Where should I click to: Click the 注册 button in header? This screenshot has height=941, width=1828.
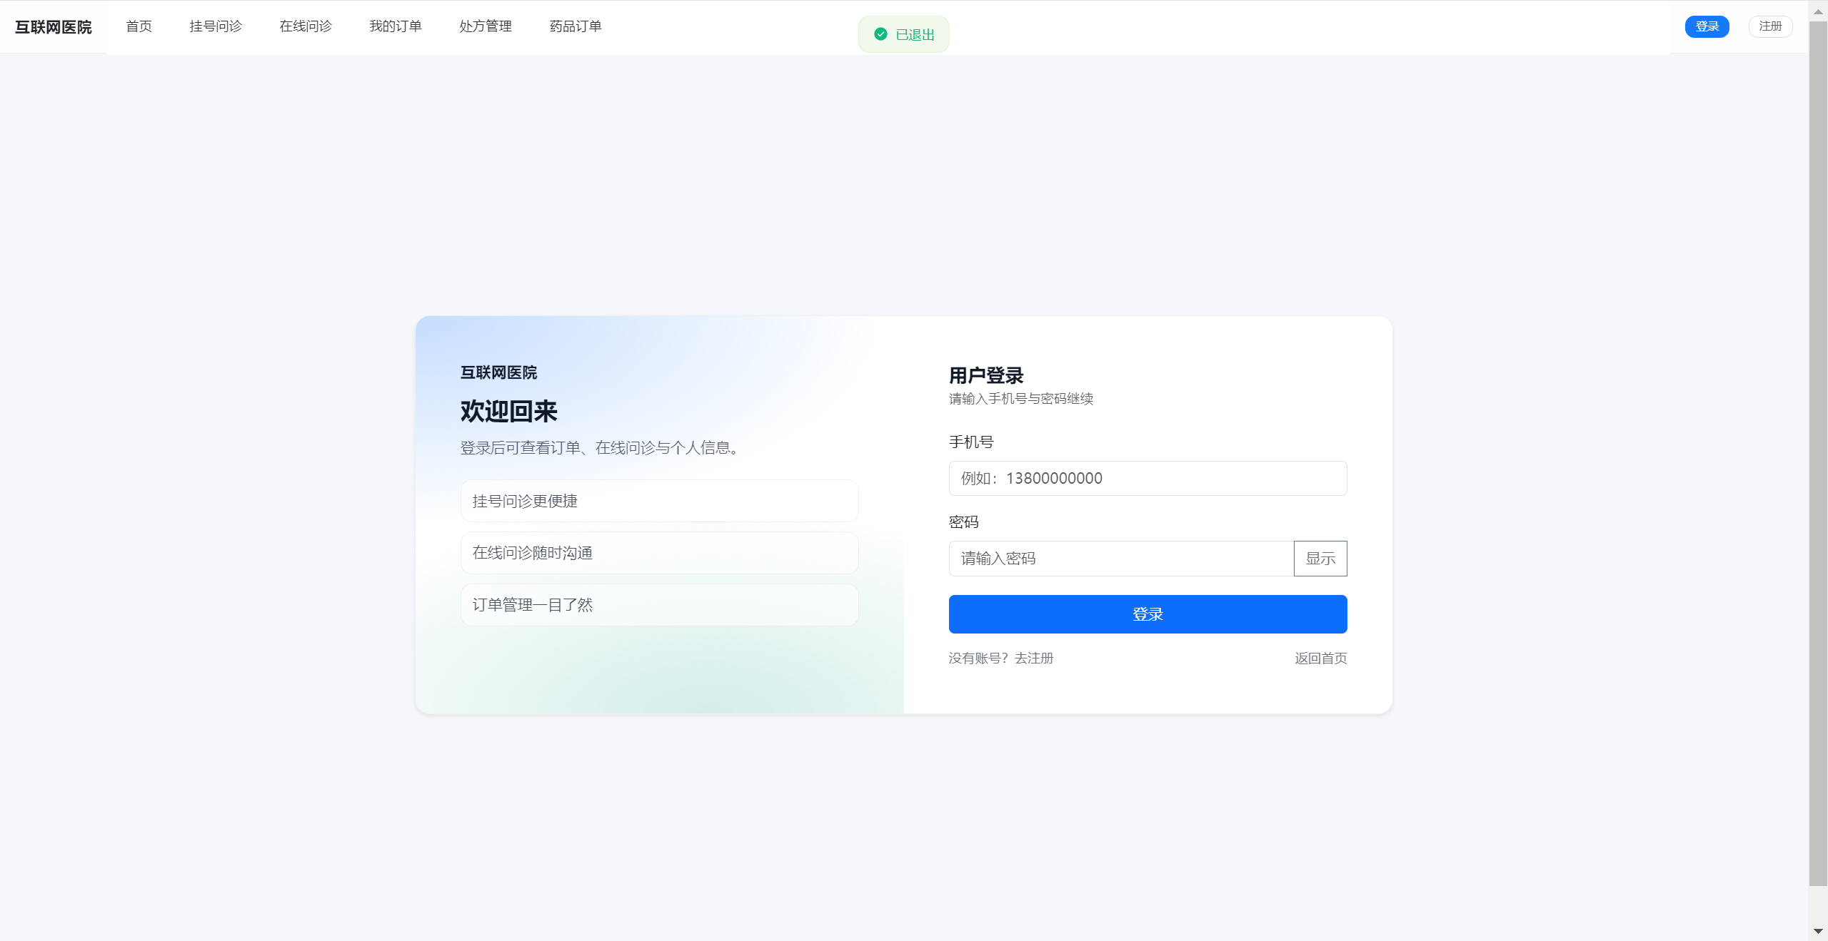pyautogui.click(x=1769, y=26)
